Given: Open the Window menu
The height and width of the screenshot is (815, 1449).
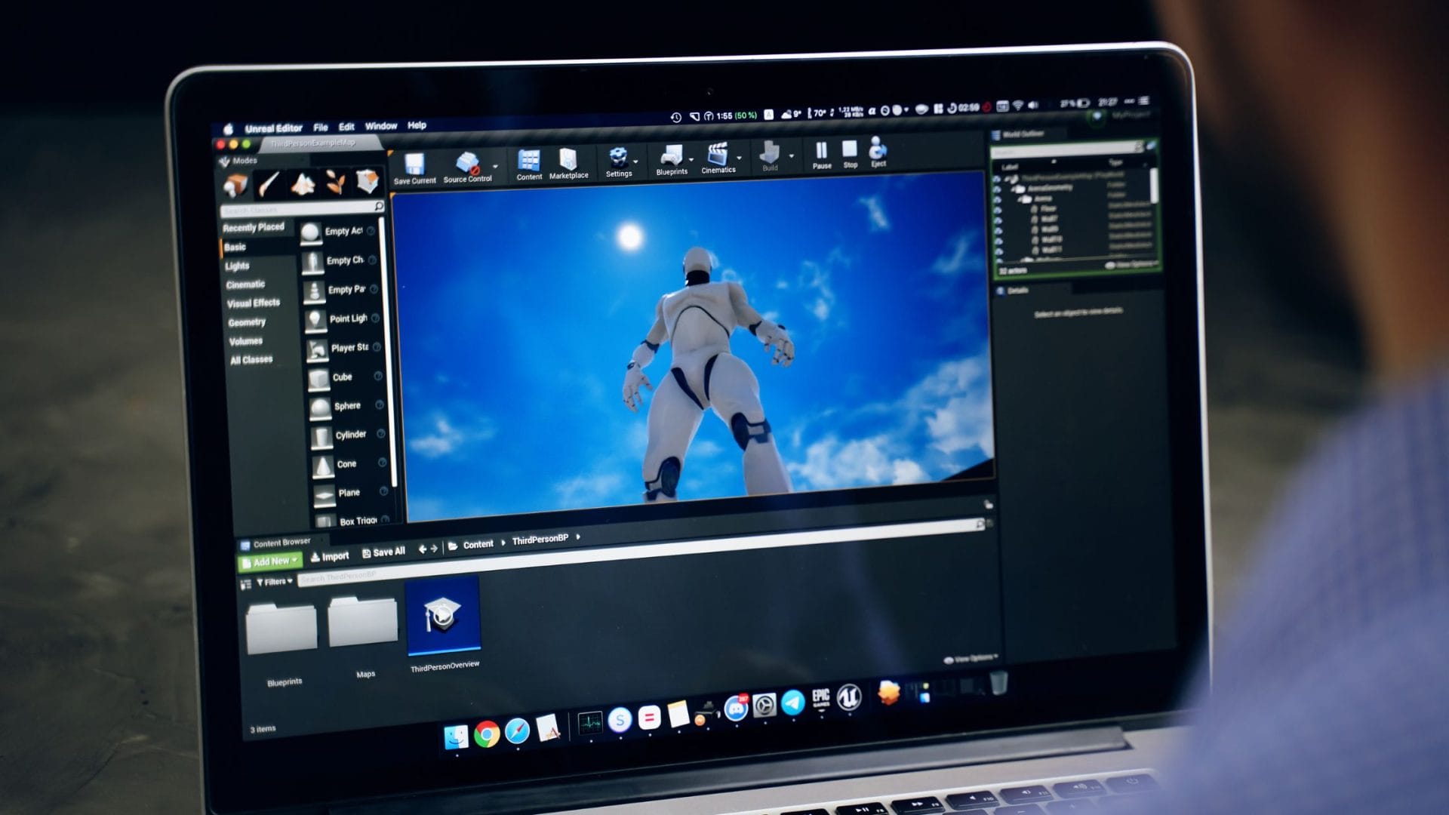Looking at the screenshot, I should point(383,126).
